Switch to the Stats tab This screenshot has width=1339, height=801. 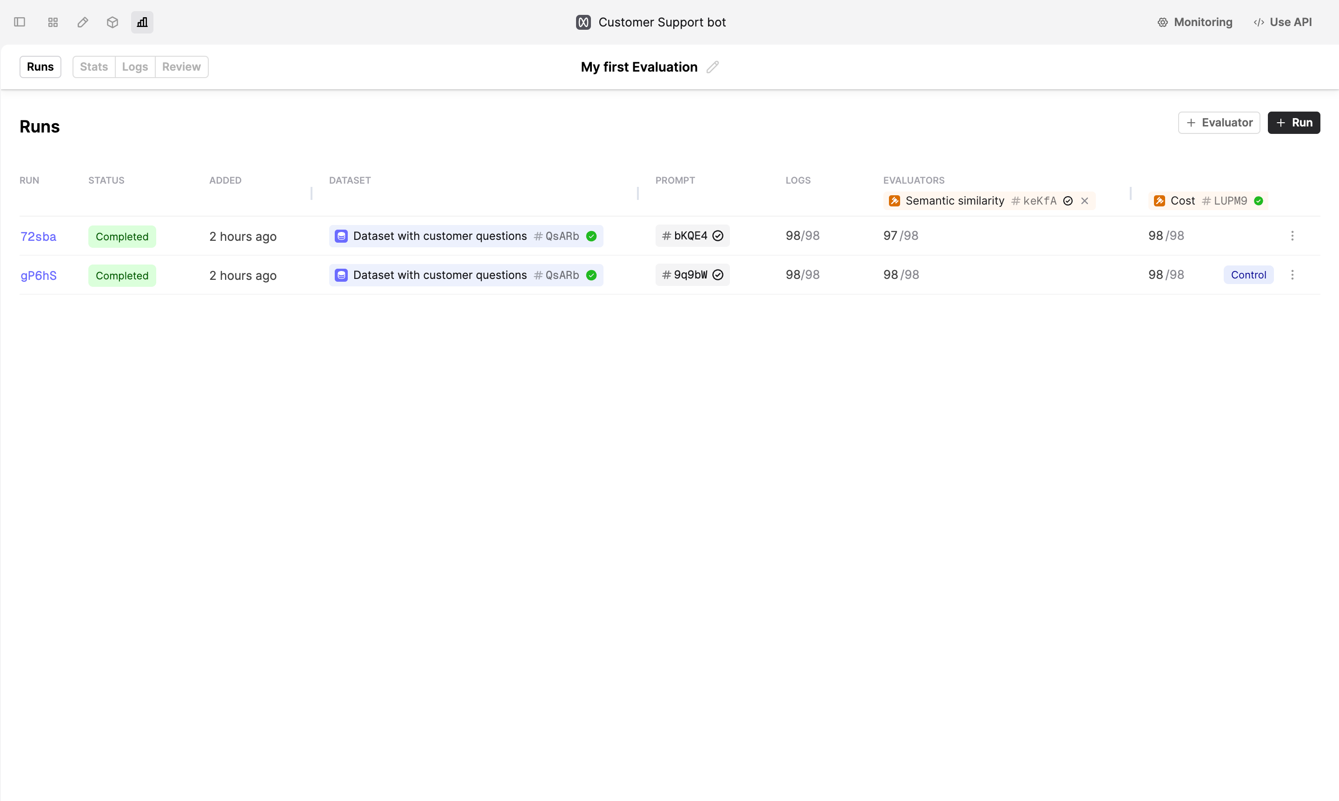[x=94, y=67]
